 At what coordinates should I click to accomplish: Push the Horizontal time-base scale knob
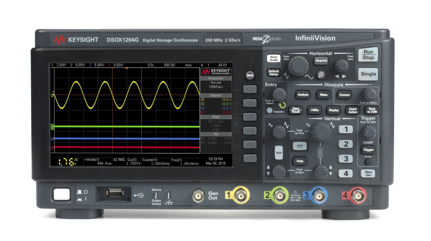pyautogui.click(x=298, y=66)
